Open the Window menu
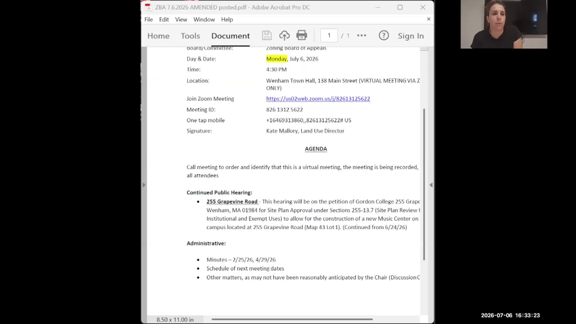 (x=204, y=19)
